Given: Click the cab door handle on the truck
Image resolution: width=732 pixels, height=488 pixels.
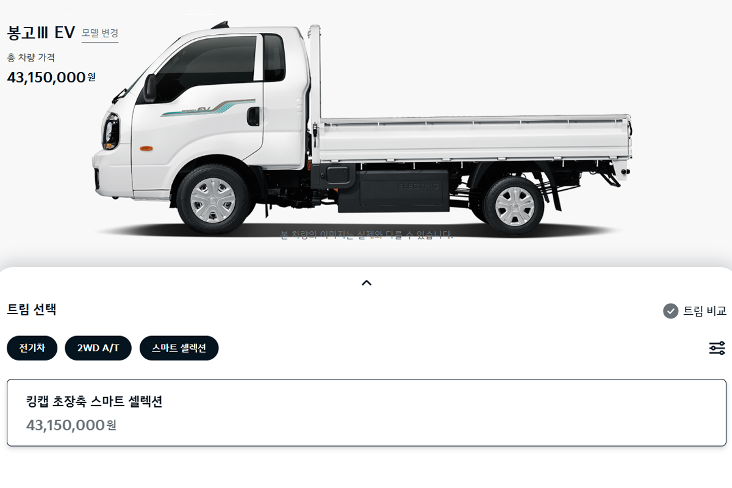Looking at the screenshot, I should point(253,116).
